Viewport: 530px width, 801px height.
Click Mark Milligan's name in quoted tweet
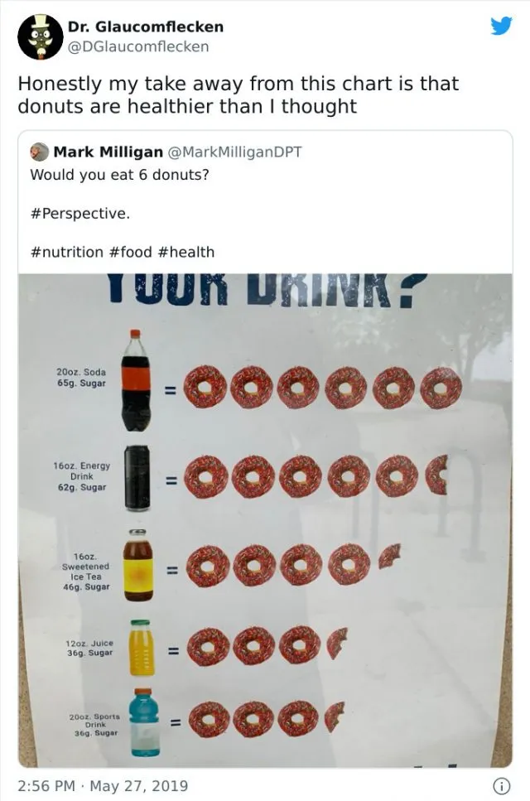tap(108, 152)
